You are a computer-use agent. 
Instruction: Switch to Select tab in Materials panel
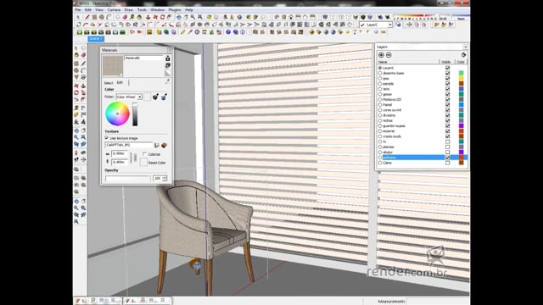[x=109, y=83]
